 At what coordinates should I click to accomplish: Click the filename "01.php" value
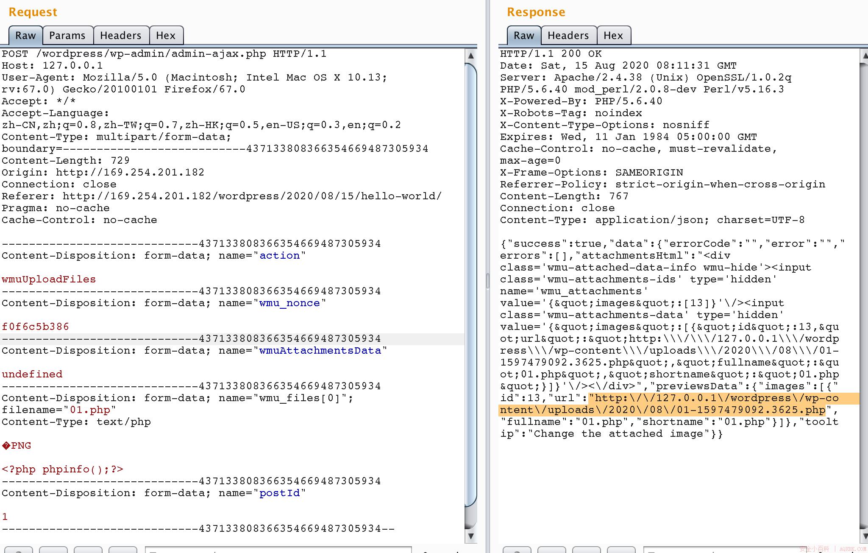(90, 410)
